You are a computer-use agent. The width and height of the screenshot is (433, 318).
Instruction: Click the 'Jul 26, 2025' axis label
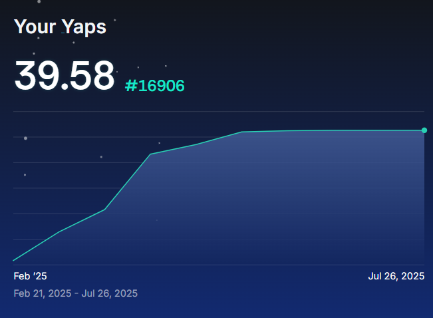396,276
